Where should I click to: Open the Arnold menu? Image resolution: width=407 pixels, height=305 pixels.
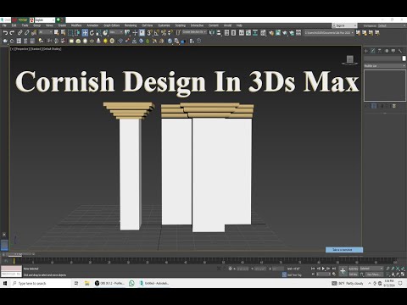227,25
